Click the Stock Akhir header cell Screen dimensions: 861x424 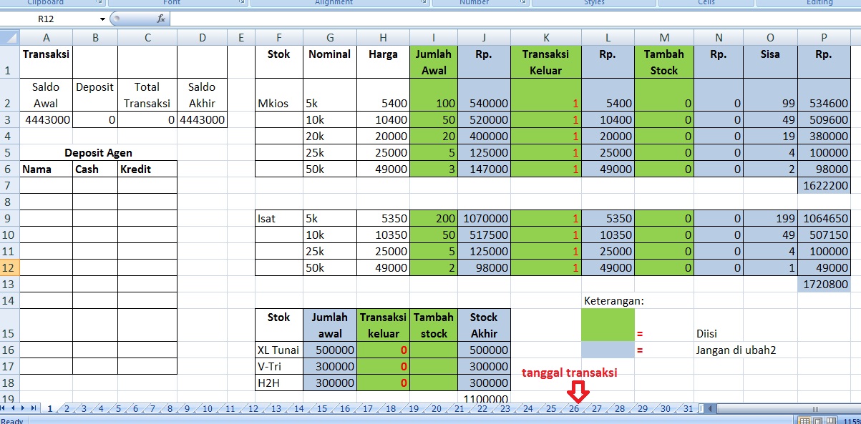click(x=485, y=325)
